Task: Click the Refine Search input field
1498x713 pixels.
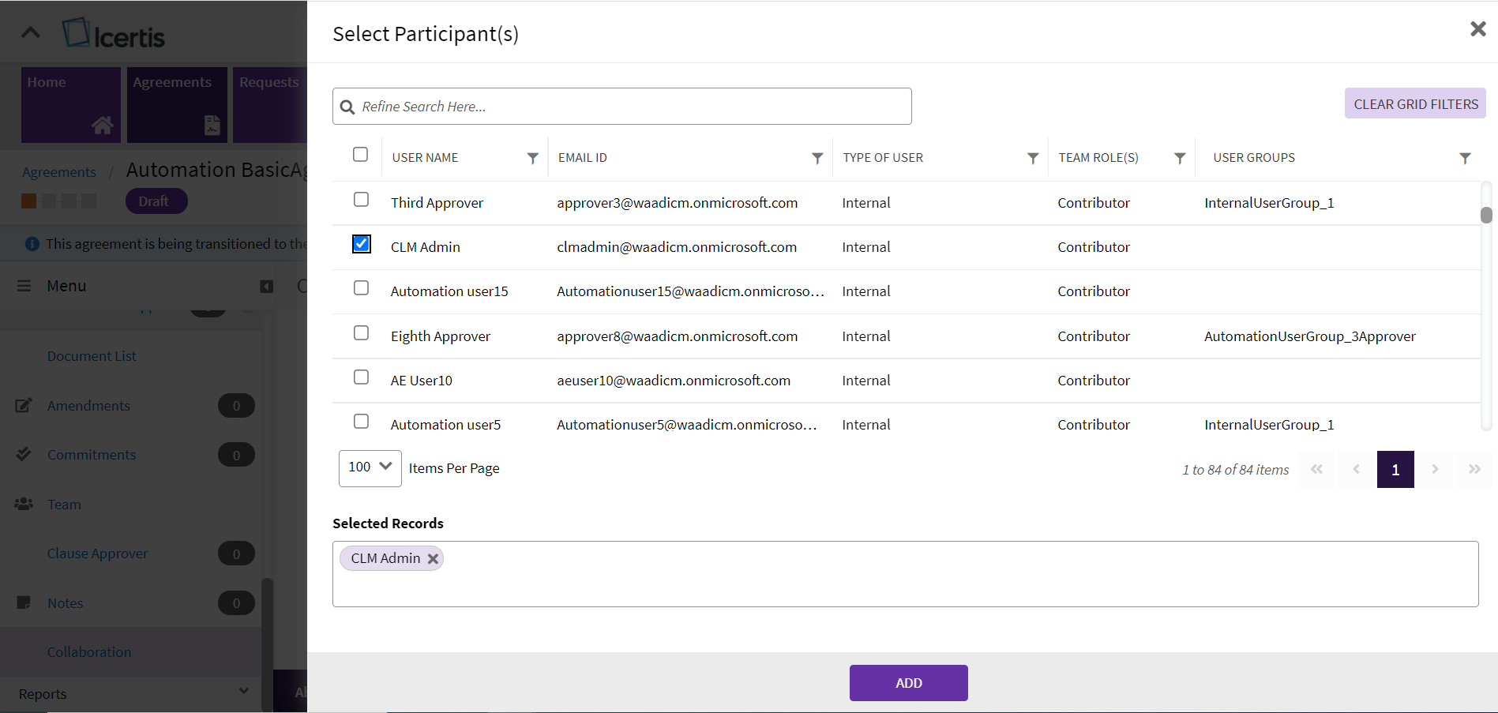Action: [x=632, y=107]
